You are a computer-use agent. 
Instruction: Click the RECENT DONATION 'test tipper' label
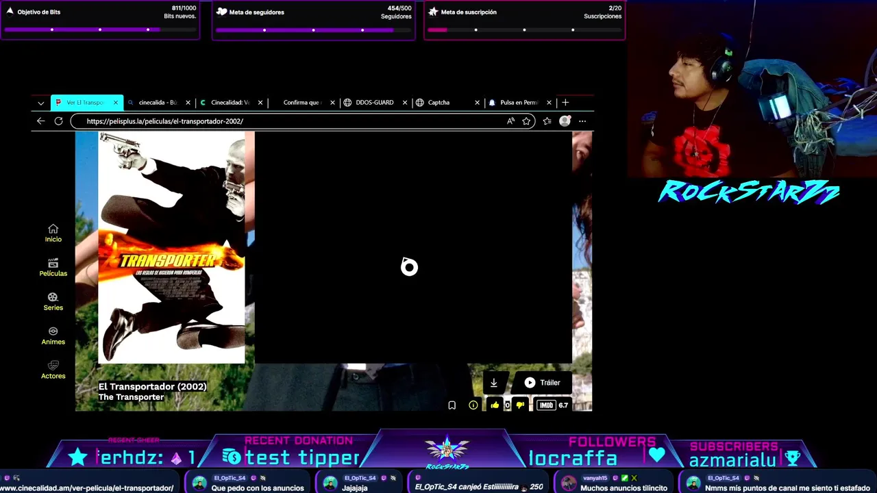pos(301,457)
